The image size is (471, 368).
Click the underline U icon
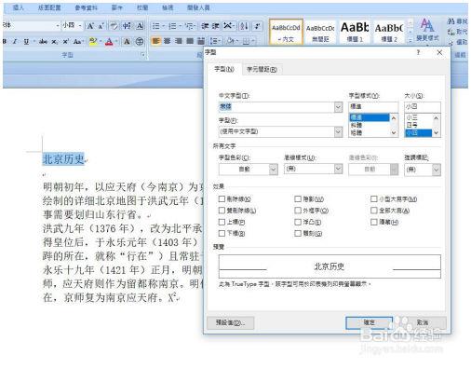point(26,42)
